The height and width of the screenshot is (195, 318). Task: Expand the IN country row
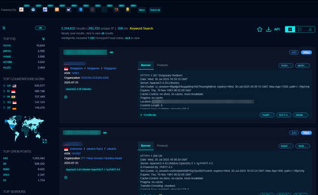4,97
